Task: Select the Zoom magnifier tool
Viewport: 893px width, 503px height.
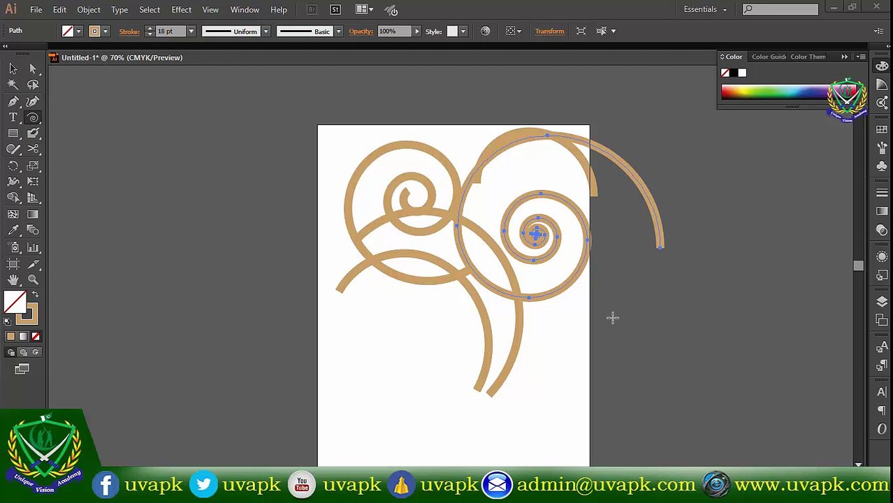Action: [x=33, y=280]
